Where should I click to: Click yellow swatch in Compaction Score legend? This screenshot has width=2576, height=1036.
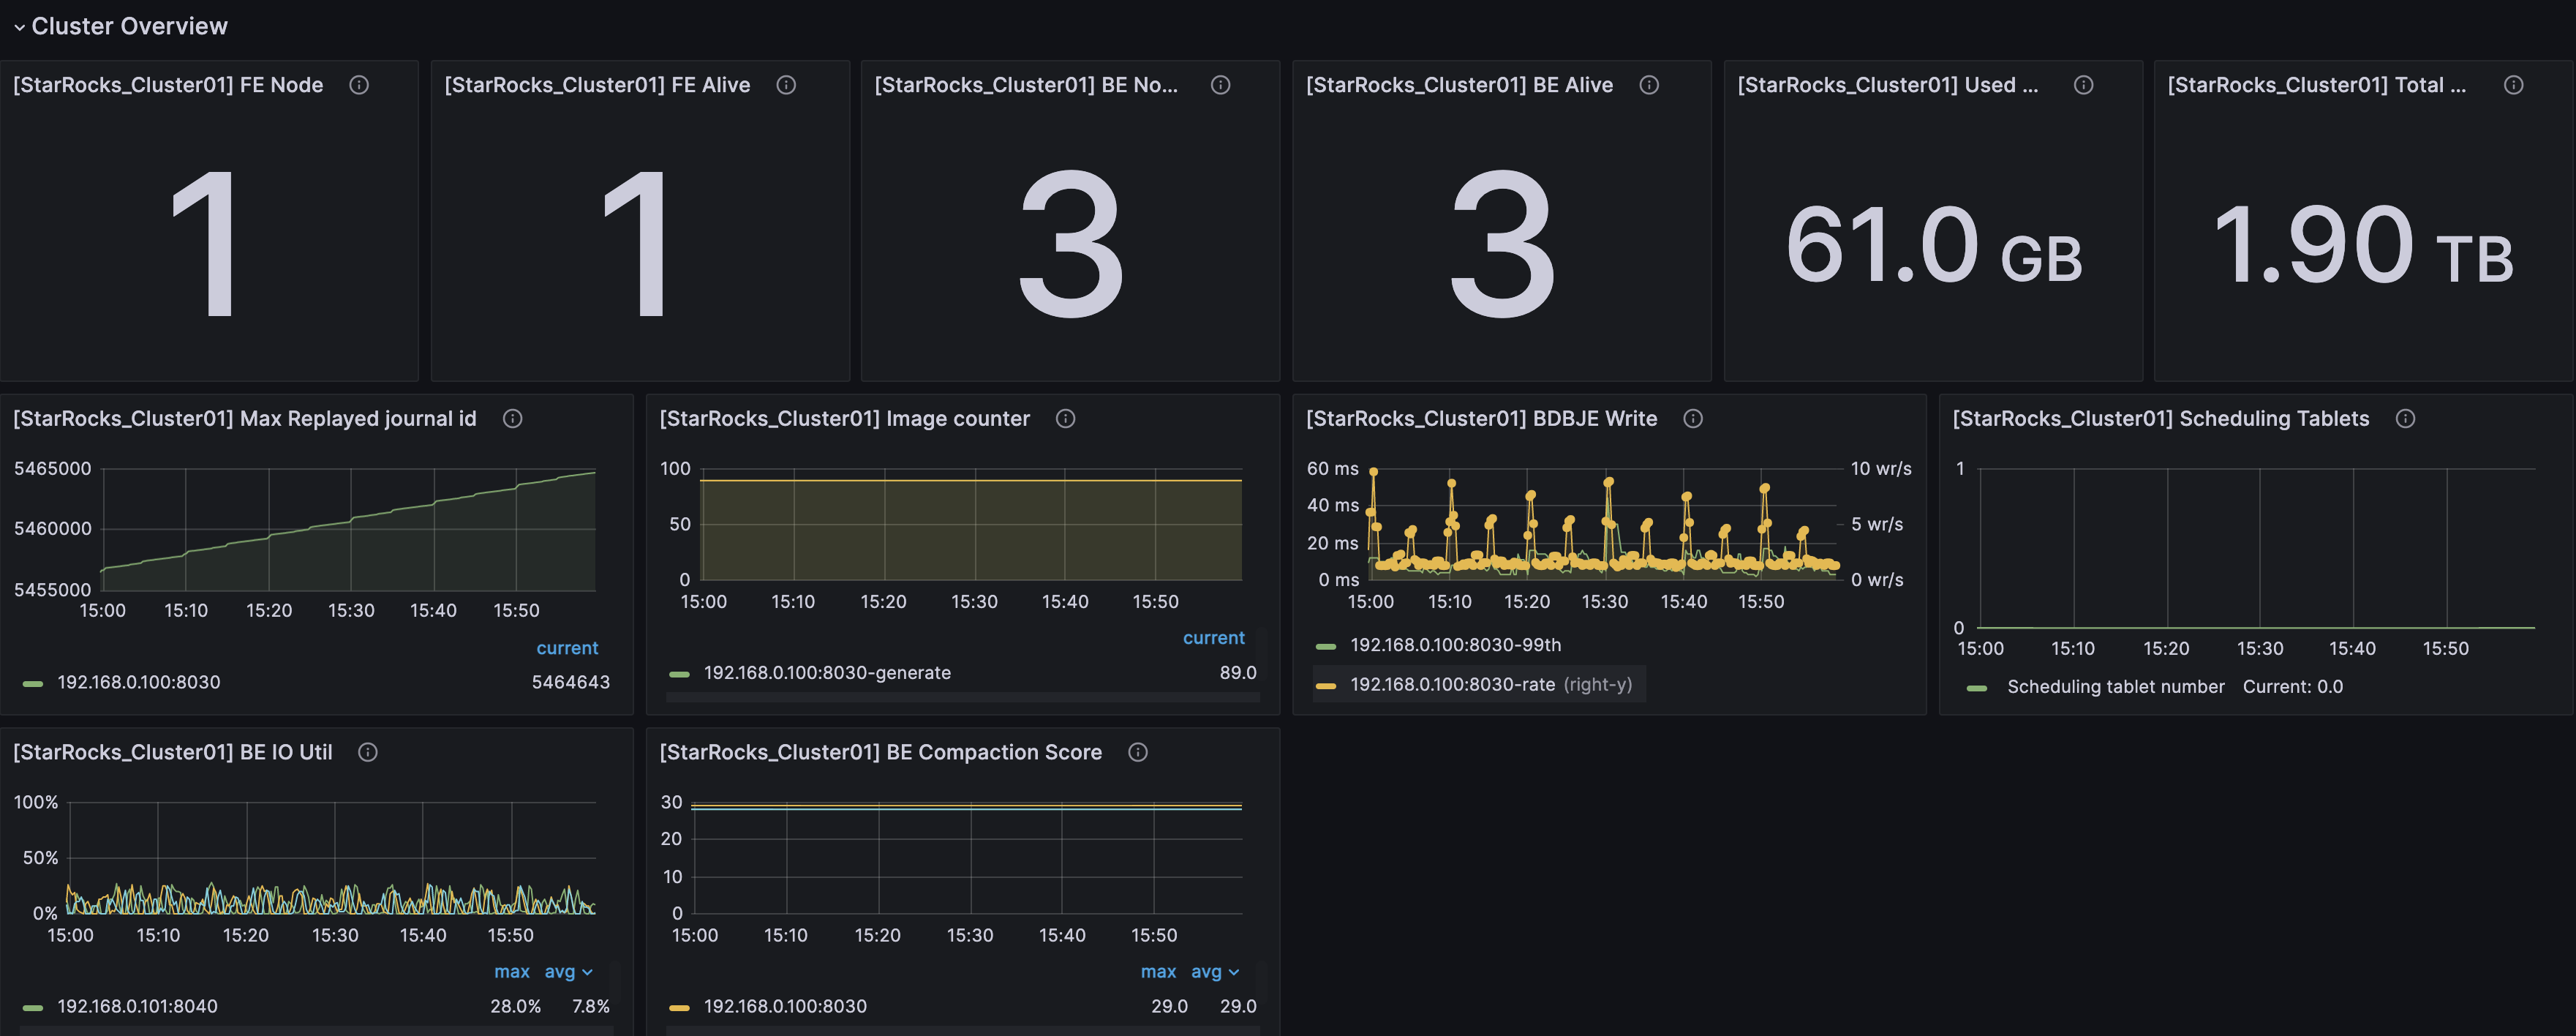[x=679, y=1007]
